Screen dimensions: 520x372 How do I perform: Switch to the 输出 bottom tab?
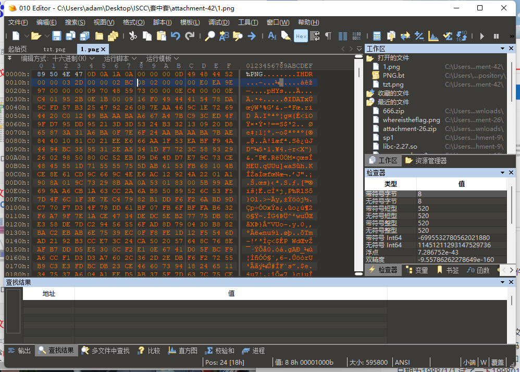pos(19,351)
